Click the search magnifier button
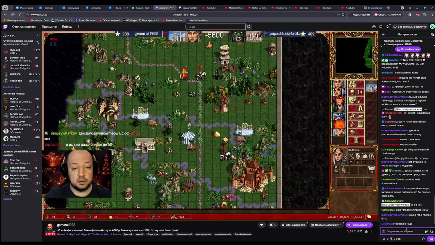435x245 pixels. coord(249,27)
